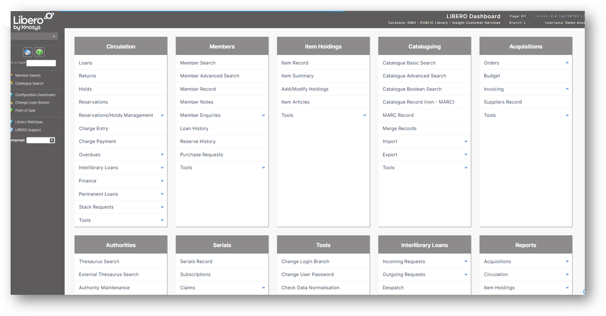Expand the Member Enquiries submenu arrow

tap(263, 115)
